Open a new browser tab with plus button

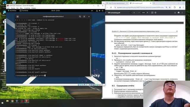154,3
